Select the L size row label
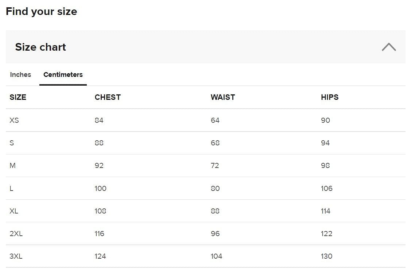This screenshot has width=411, height=278. coord(11,188)
